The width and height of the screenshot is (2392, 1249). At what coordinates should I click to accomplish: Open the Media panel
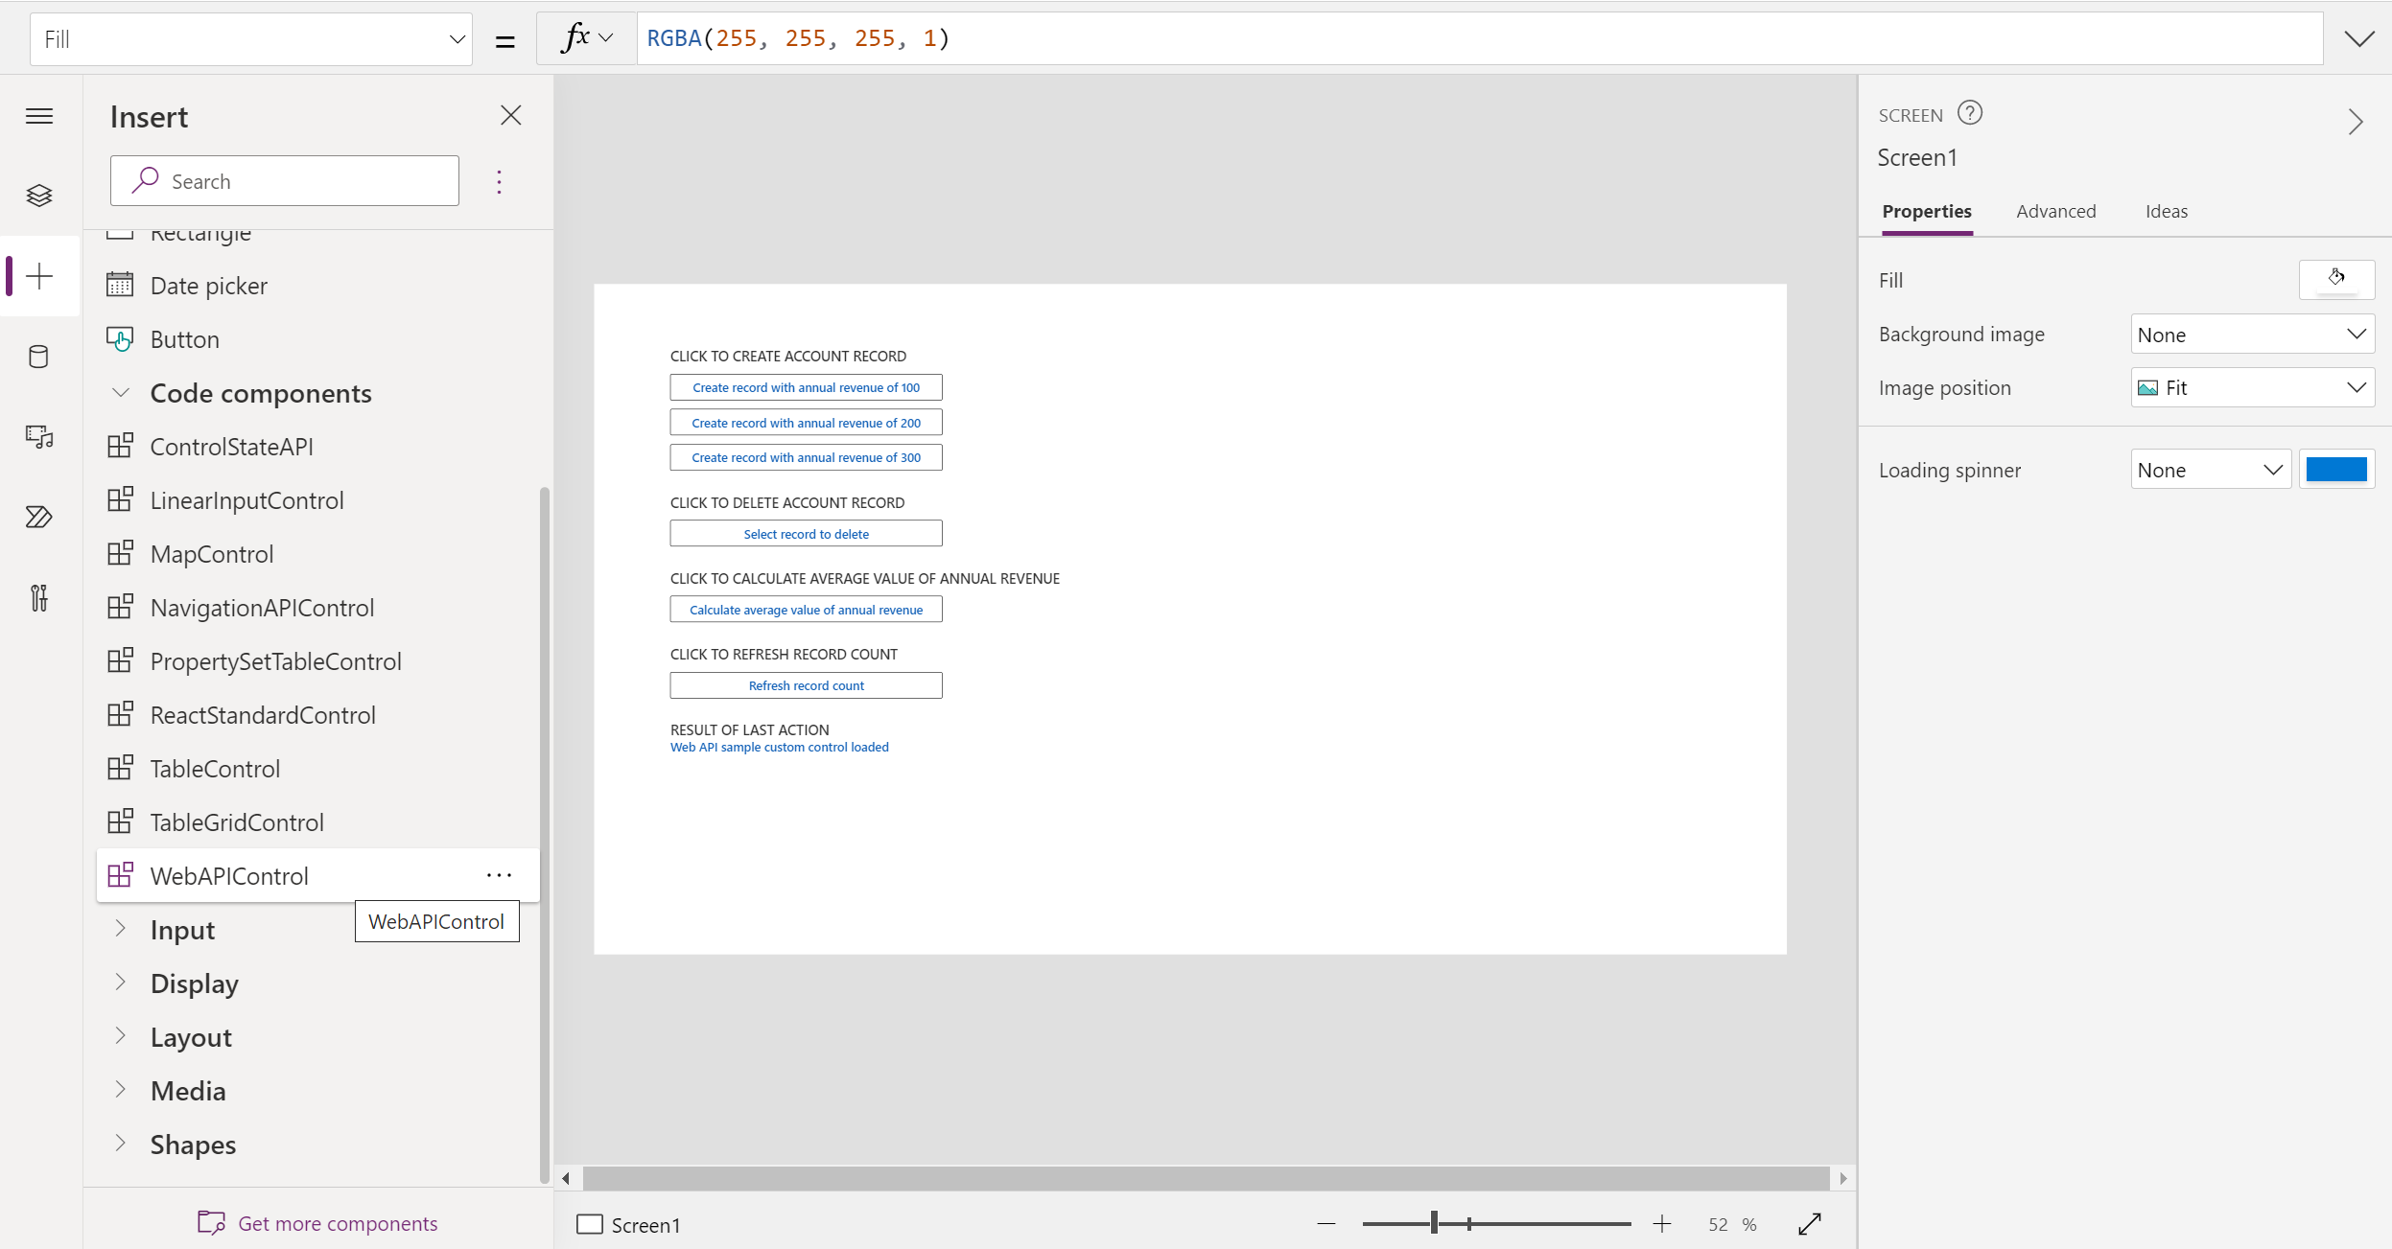coord(39,438)
